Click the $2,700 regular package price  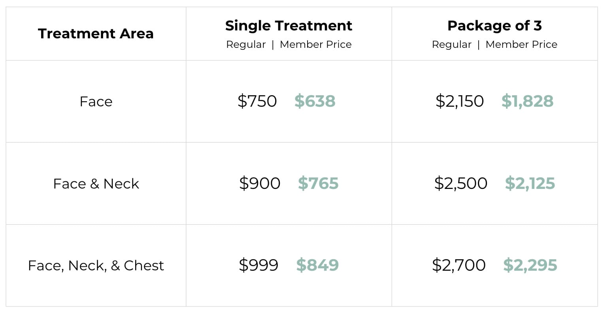coord(459,265)
